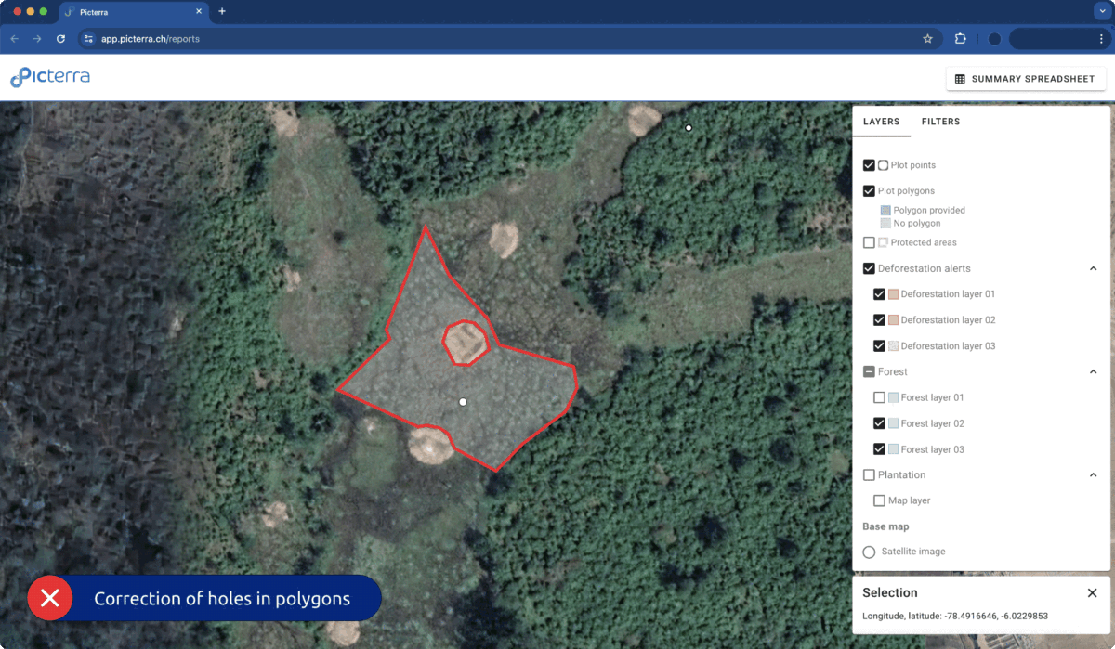
Task: Click the No polygon swatch
Action: click(885, 224)
